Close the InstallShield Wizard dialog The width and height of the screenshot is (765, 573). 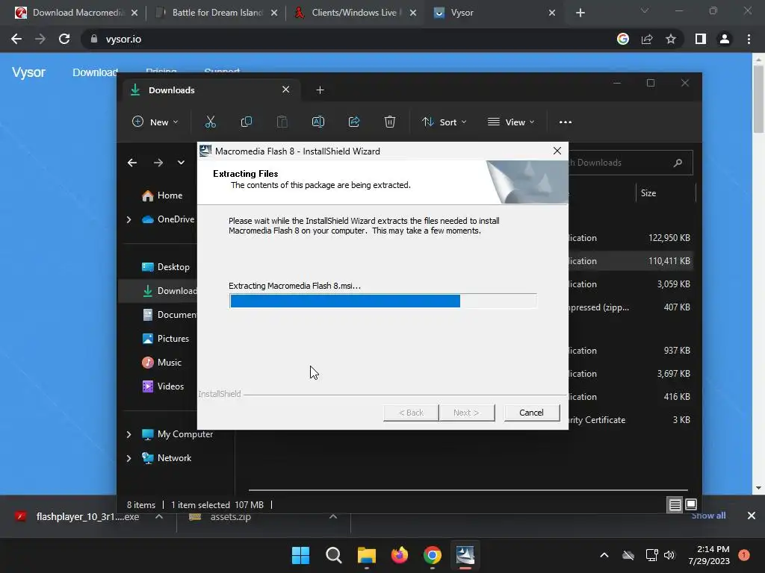point(557,151)
